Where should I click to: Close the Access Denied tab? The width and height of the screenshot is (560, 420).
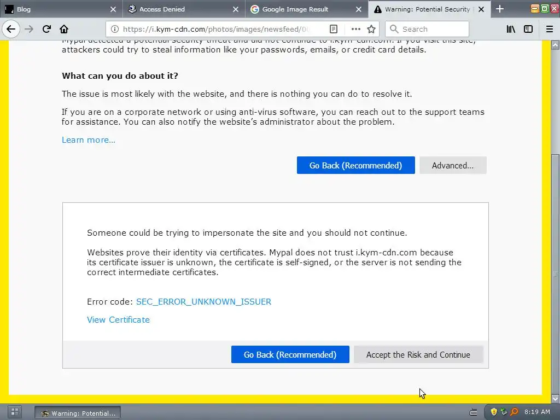coord(236,9)
